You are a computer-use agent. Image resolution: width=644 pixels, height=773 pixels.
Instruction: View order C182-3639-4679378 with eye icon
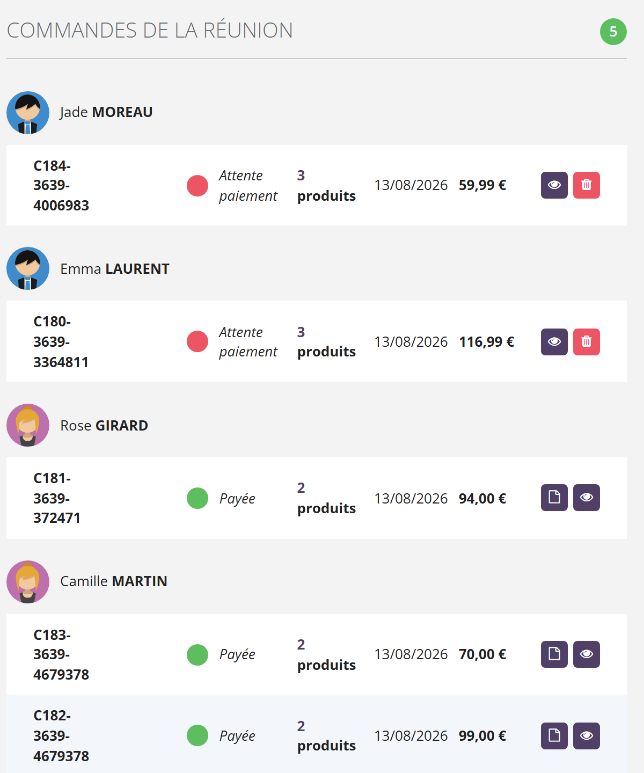(587, 736)
